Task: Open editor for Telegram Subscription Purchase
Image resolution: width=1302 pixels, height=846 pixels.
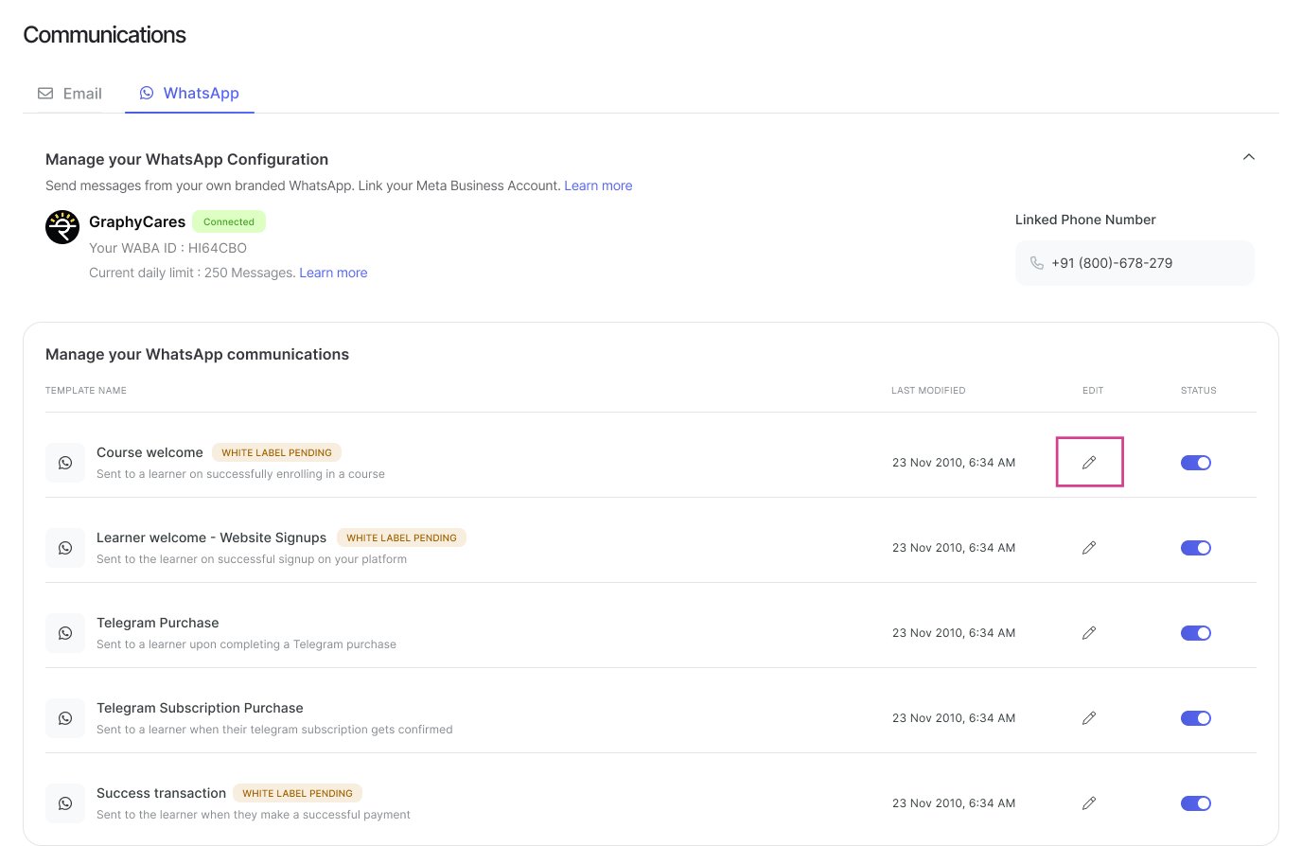Action: point(1089,718)
